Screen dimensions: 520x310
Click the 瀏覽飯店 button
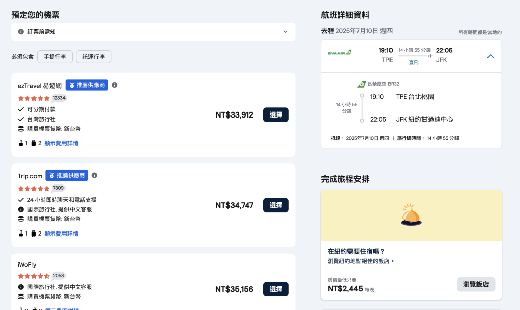coord(476,284)
